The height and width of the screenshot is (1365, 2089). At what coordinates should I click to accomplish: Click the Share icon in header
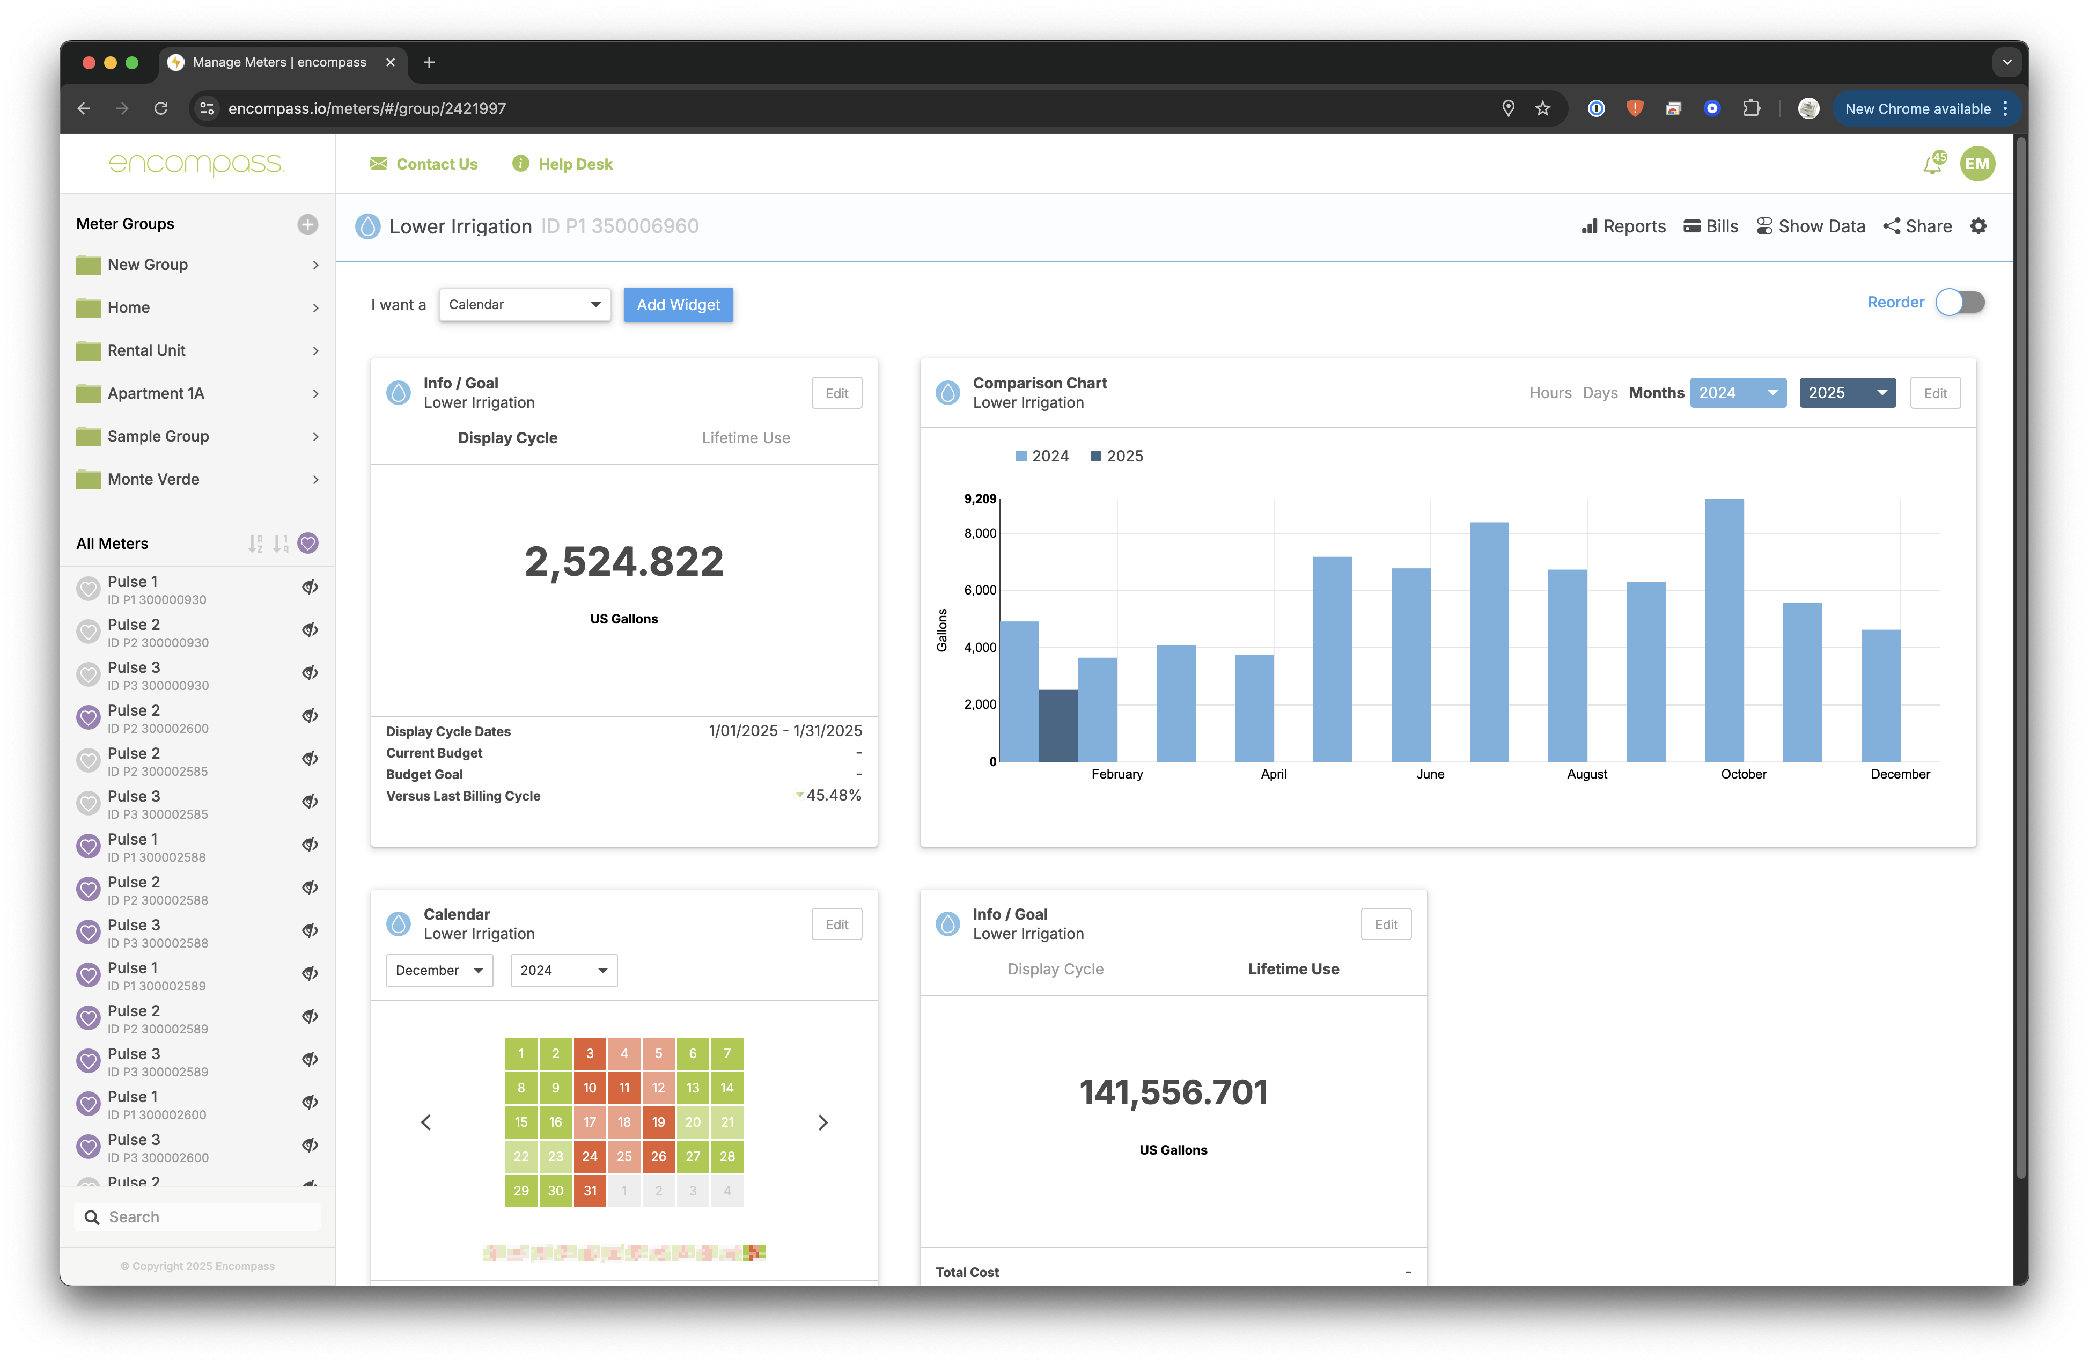coord(1892,226)
